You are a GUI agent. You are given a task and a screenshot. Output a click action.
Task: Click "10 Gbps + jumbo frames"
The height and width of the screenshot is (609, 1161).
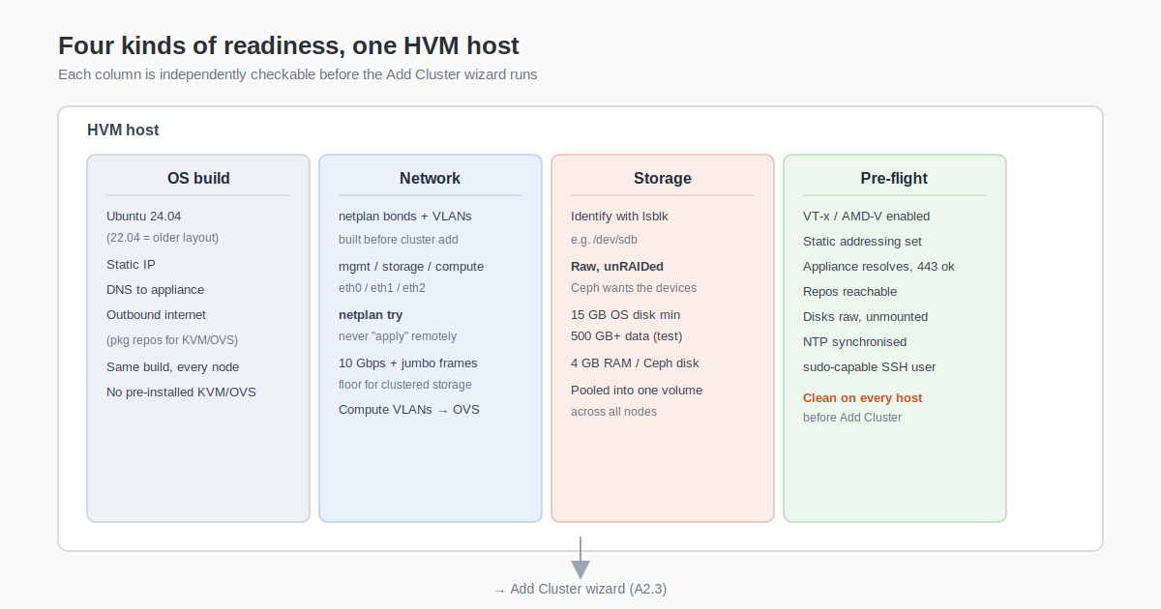coord(407,363)
